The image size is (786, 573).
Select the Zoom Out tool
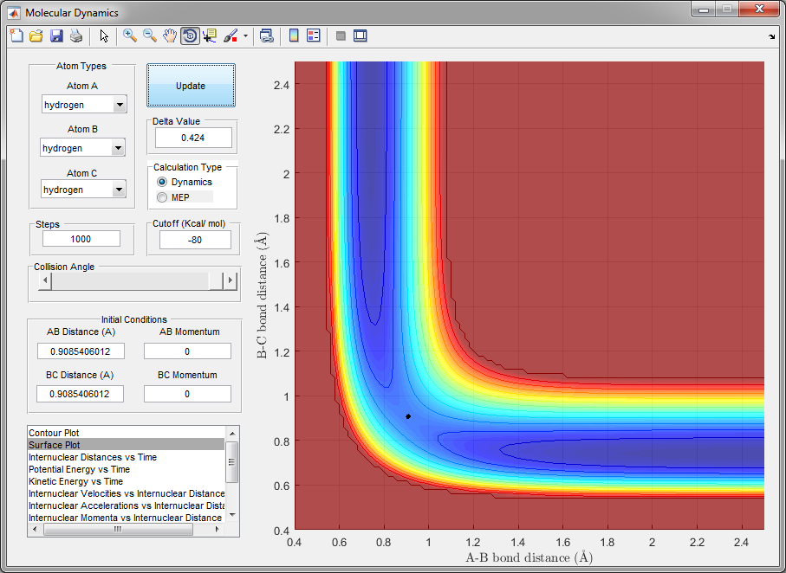[150, 36]
